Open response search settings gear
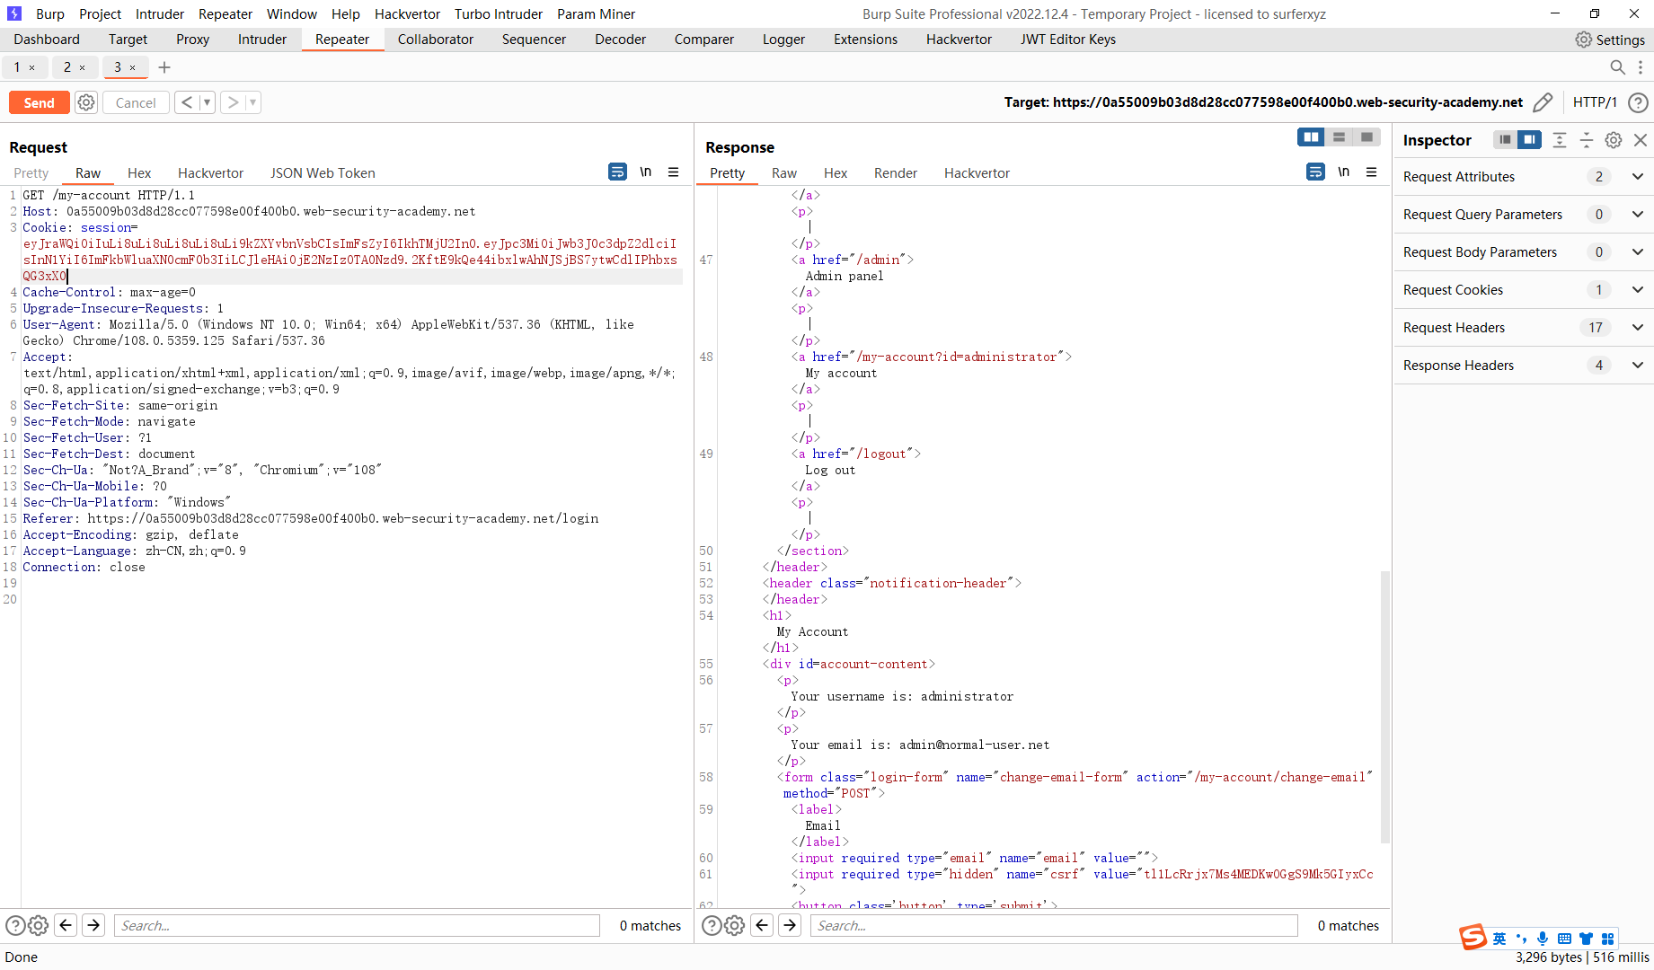The height and width of the screenshot is (970, 1654). [734, 925]
